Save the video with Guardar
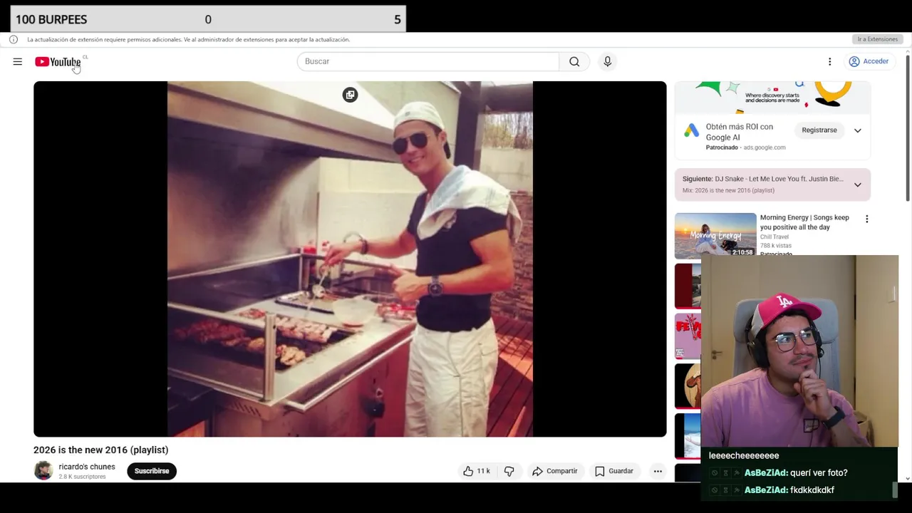Image resolution: width=912 pixels, height=513 pixels. point(614,471)
